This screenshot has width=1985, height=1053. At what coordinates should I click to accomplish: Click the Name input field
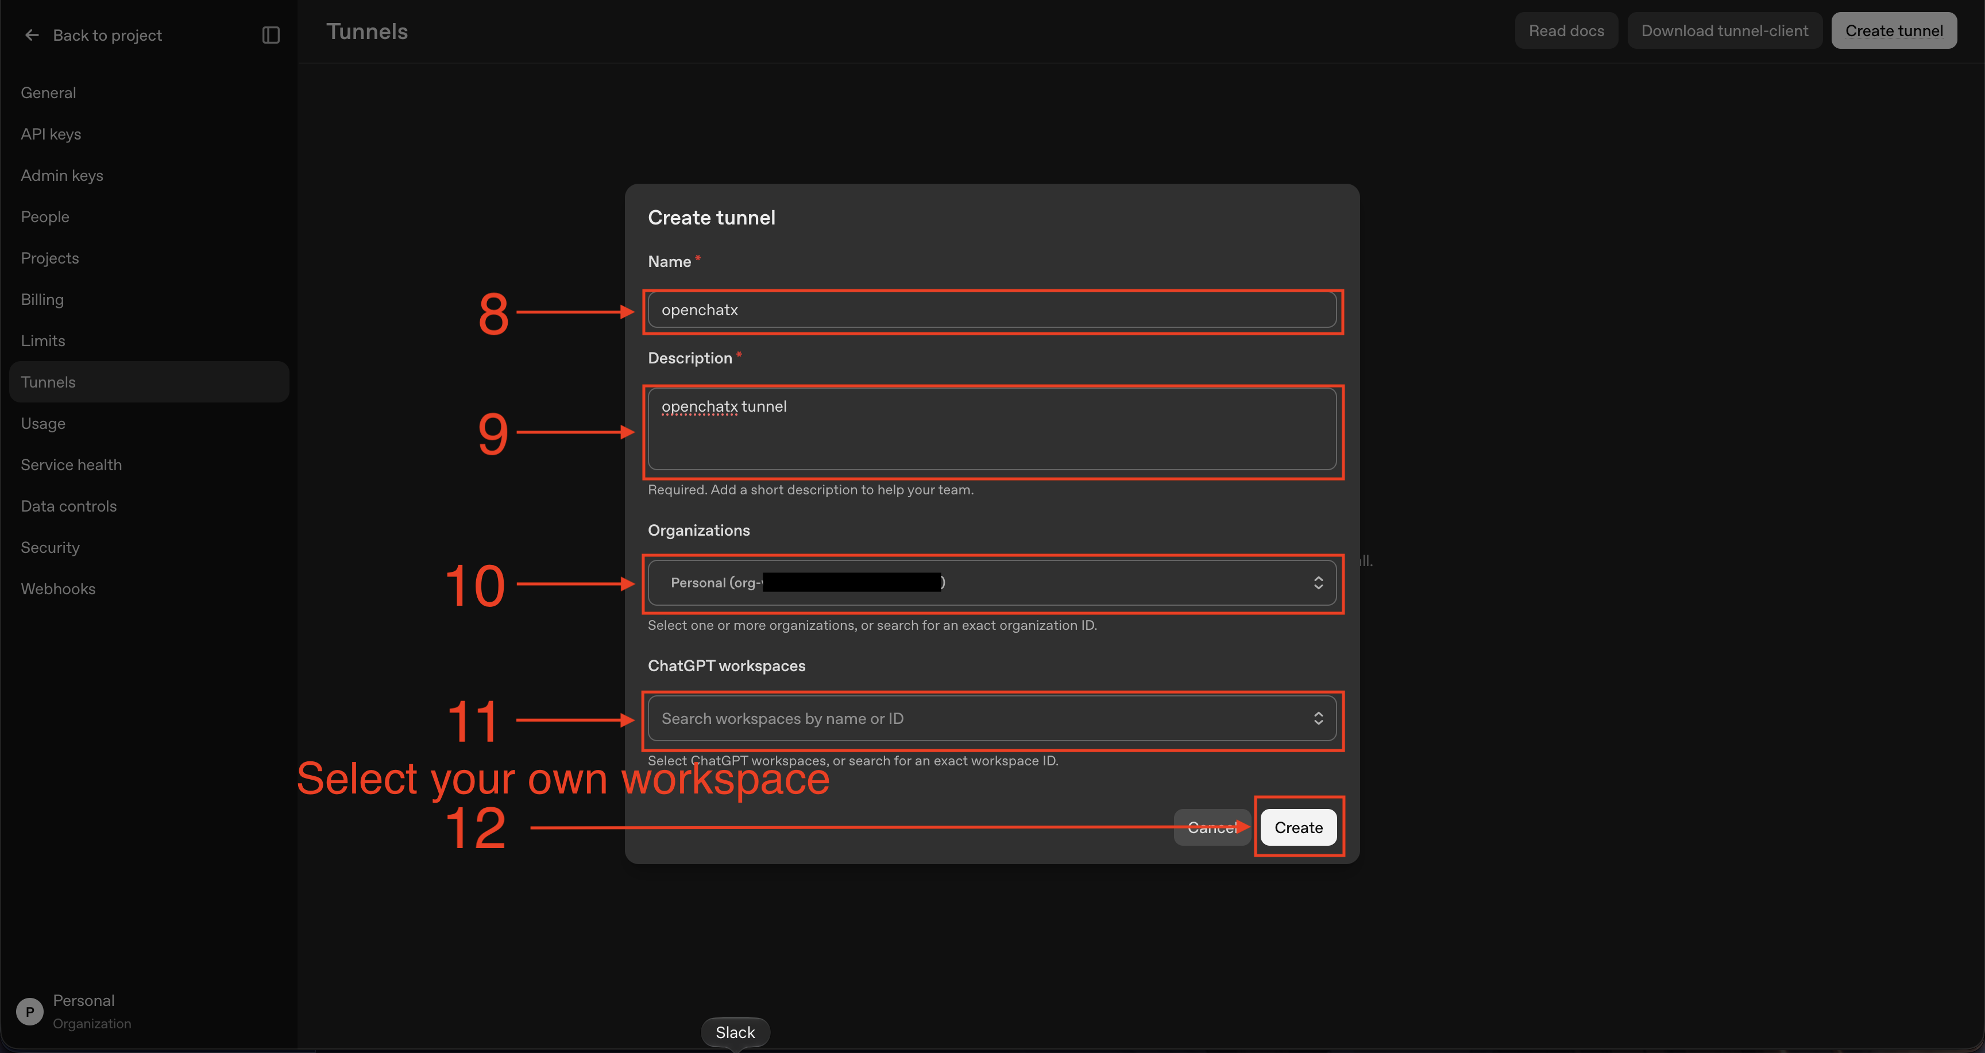992,309
